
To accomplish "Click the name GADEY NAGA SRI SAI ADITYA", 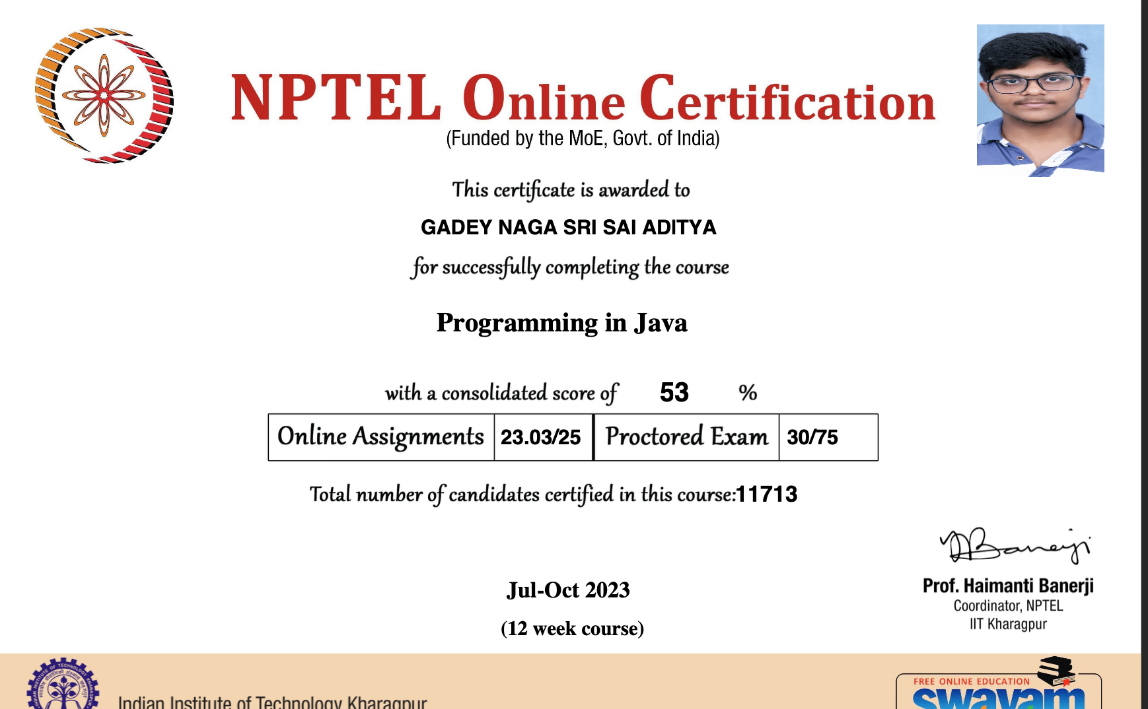I will [x=569, y=227].
